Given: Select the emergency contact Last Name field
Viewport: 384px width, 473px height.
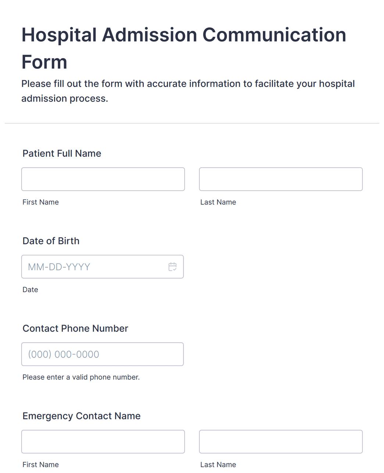Looking at the screenshot, I should coord(281,442).
